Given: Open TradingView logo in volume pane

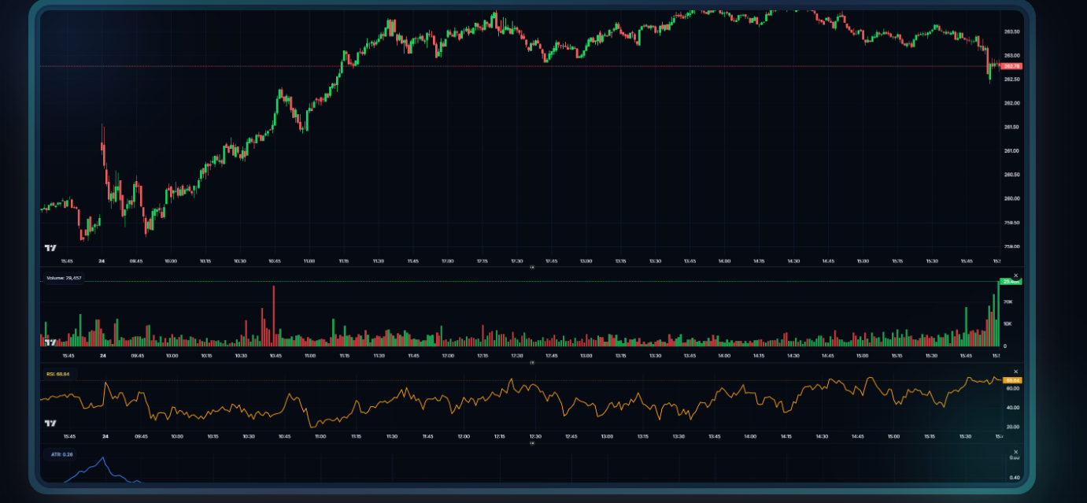Looking at the screenshot, I should tap(50, 342).
